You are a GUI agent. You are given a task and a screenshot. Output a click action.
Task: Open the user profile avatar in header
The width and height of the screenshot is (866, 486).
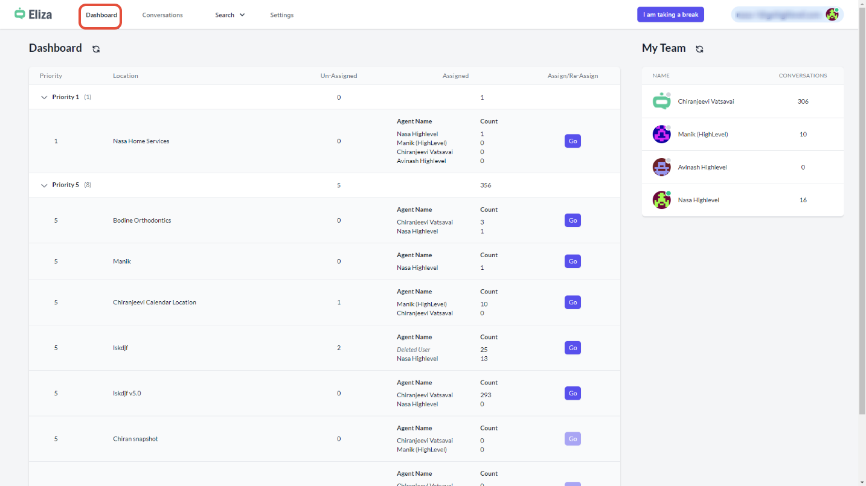tap(832, 14)
